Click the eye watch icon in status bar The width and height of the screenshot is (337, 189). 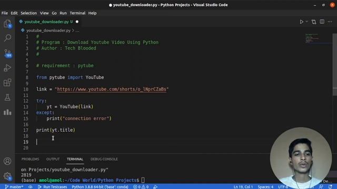(x=31, y=187)
